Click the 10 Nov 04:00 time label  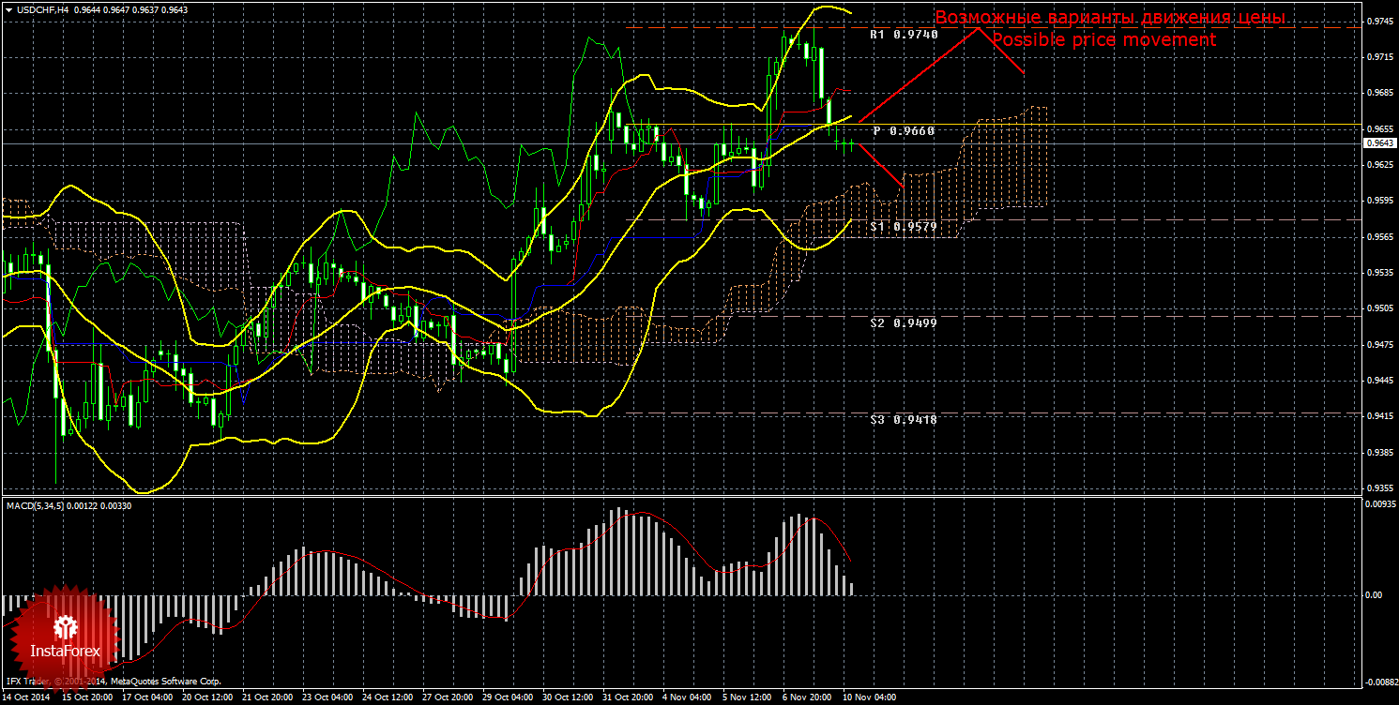(x=868, y=697)
